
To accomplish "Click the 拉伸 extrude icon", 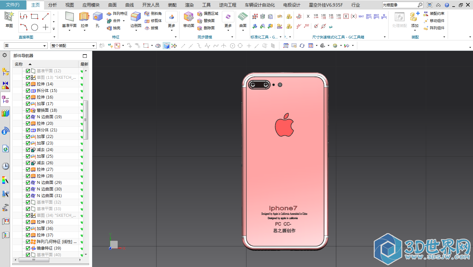I will pyautogui.click(x=84, y=16).
